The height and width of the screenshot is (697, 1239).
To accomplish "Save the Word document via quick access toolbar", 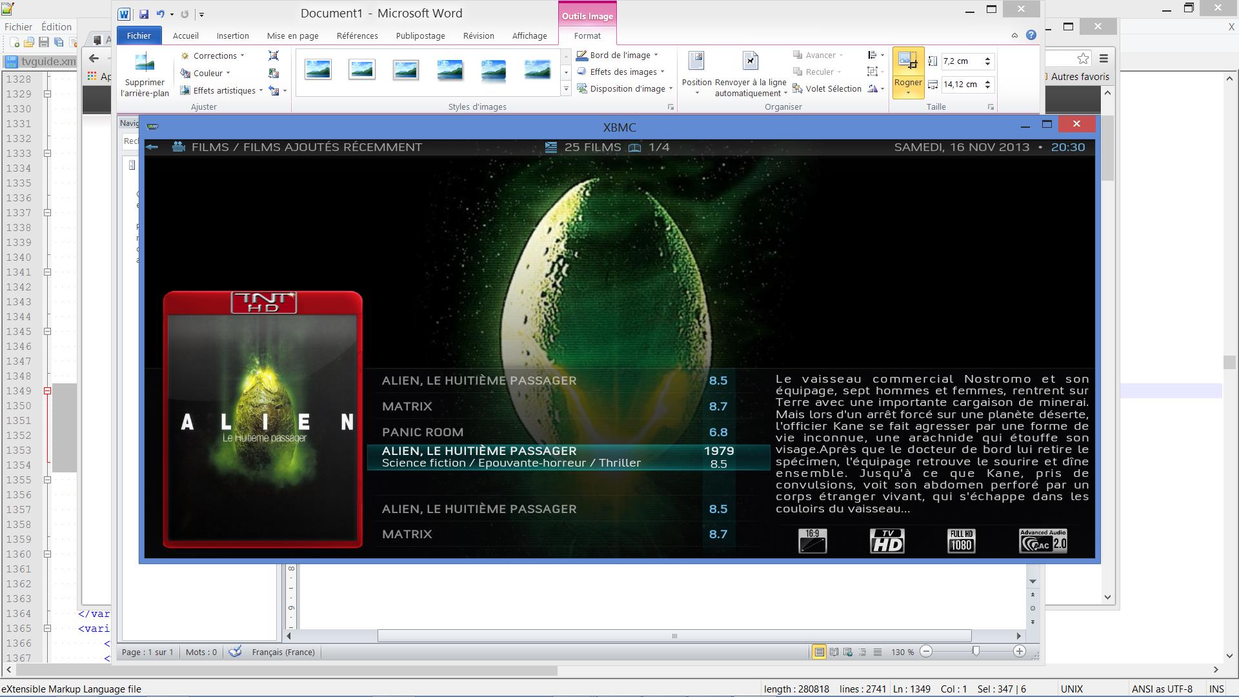I will coord(144,14).
